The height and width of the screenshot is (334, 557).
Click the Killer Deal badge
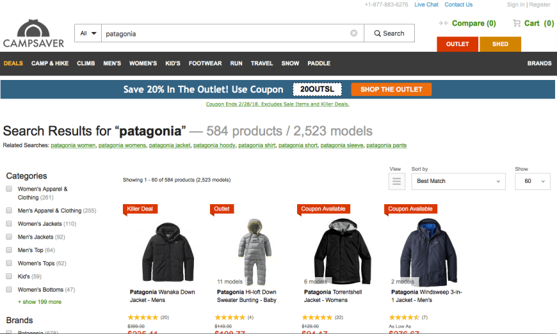click(x=140, y=209)
